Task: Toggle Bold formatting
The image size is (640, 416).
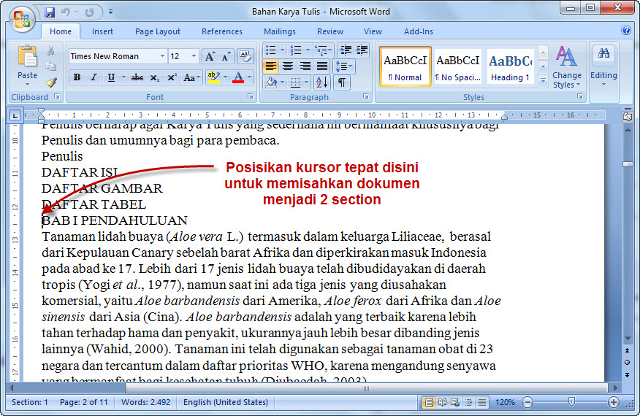Action: 77,77
